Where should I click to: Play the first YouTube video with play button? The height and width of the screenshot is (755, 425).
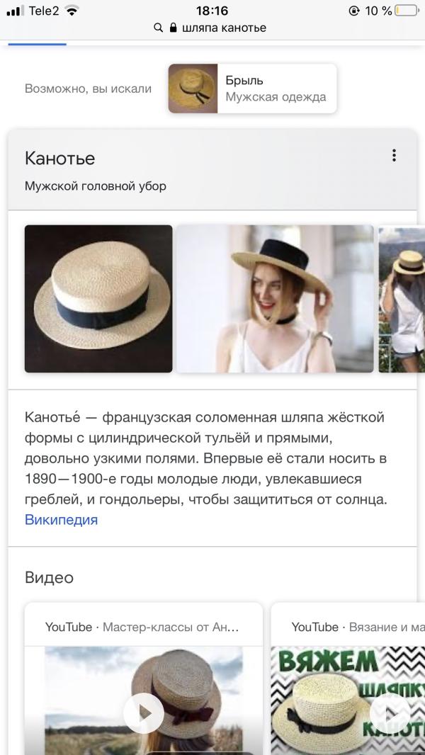click(144, 713)
